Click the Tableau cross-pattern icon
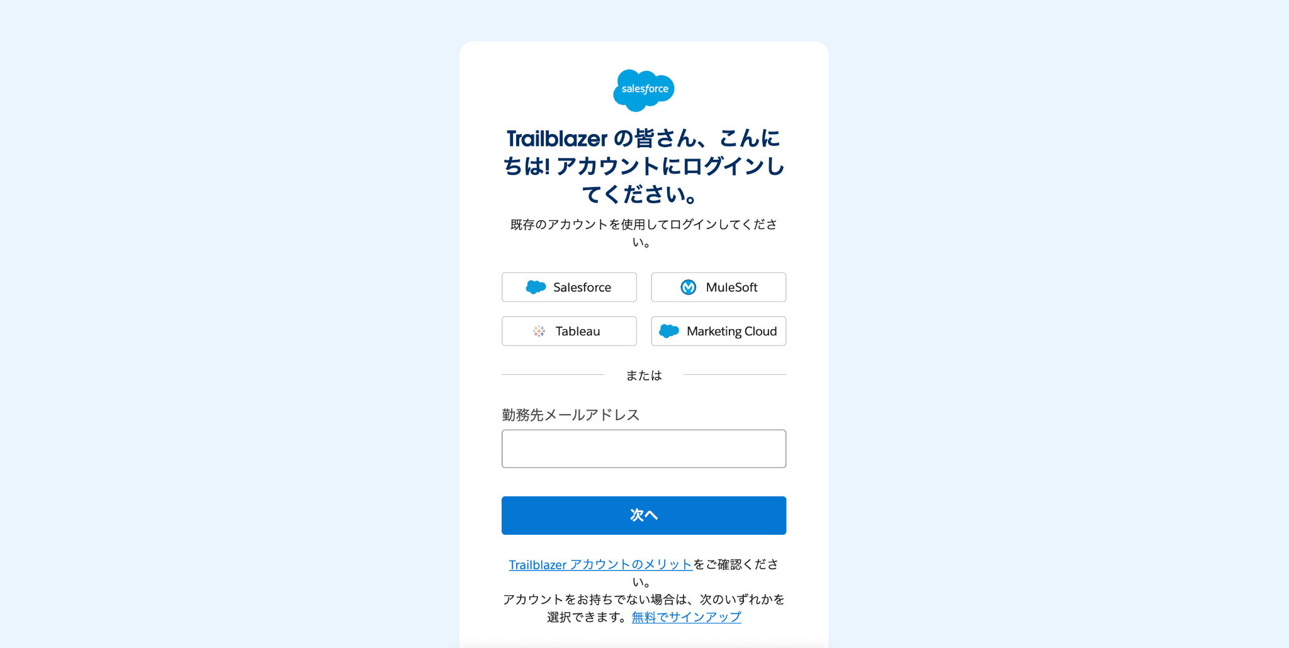Screen dimensions: 1289x648 [539, 331]
